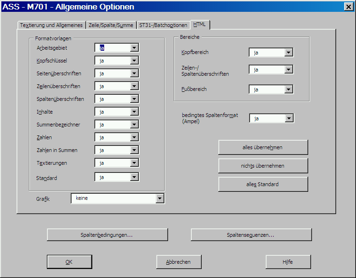Image resolution: width=356 pixels, height=278 pixels.
Task: Expand the Zahlen in Summen dropdown
Action: (134, 150)
